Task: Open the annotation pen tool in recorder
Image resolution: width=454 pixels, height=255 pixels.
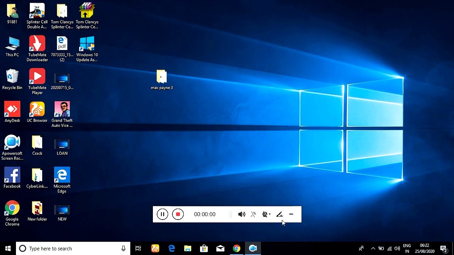Action: [279, 214]
